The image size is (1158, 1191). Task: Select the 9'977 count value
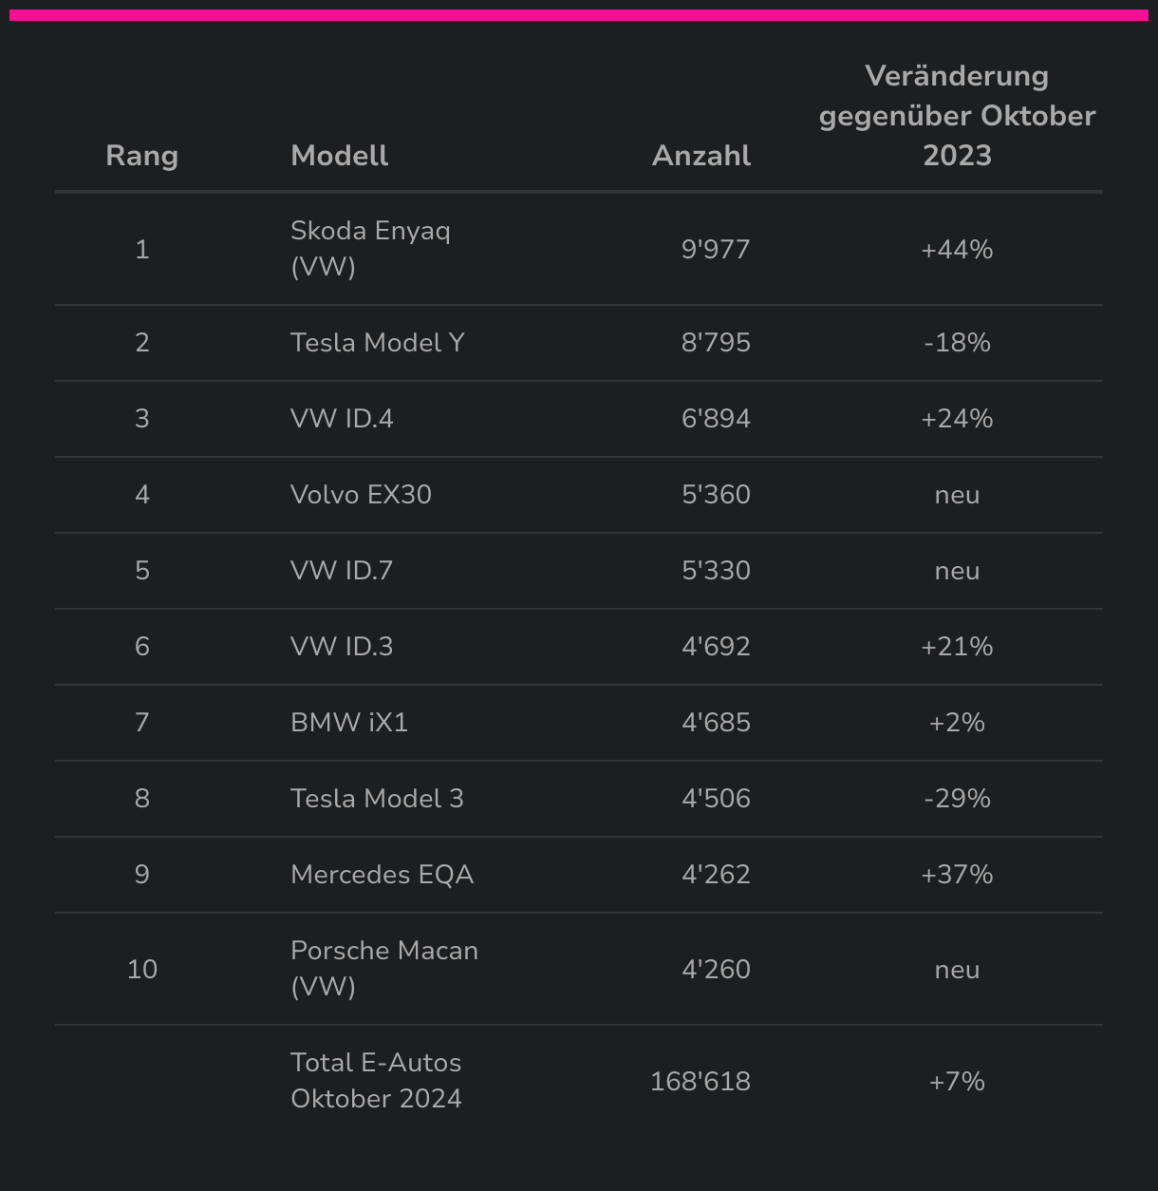pos(716,250)
